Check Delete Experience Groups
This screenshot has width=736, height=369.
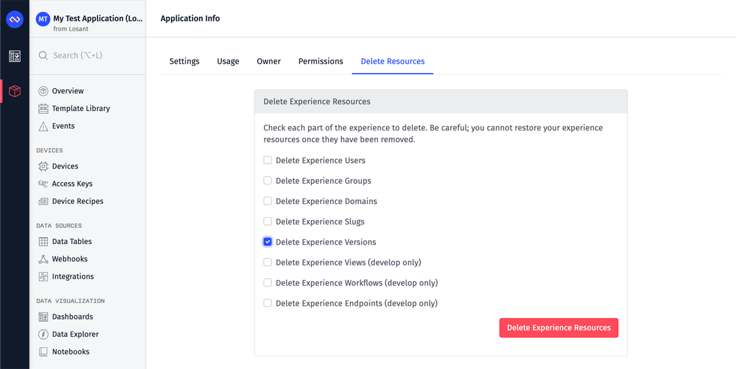tap(267, 180)
